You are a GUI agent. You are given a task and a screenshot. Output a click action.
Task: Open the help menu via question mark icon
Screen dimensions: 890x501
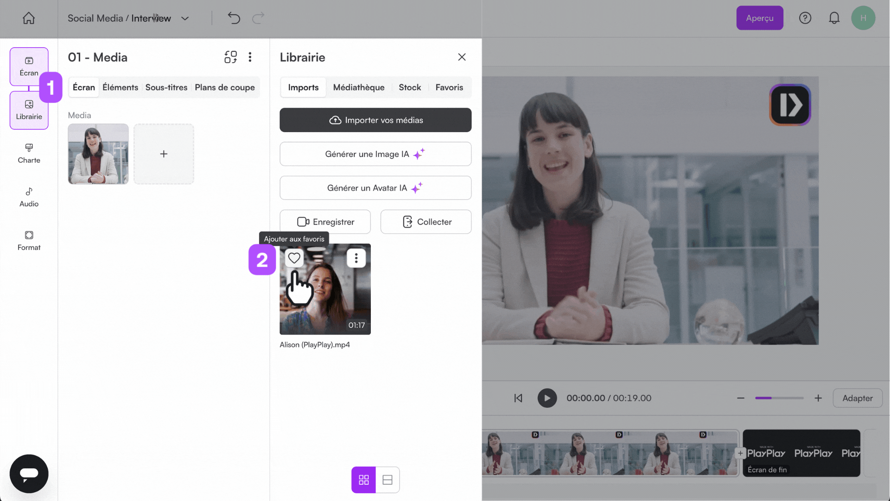[x=805, y=18]
